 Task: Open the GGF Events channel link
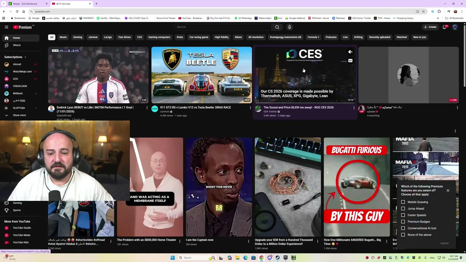coord(270,112)
